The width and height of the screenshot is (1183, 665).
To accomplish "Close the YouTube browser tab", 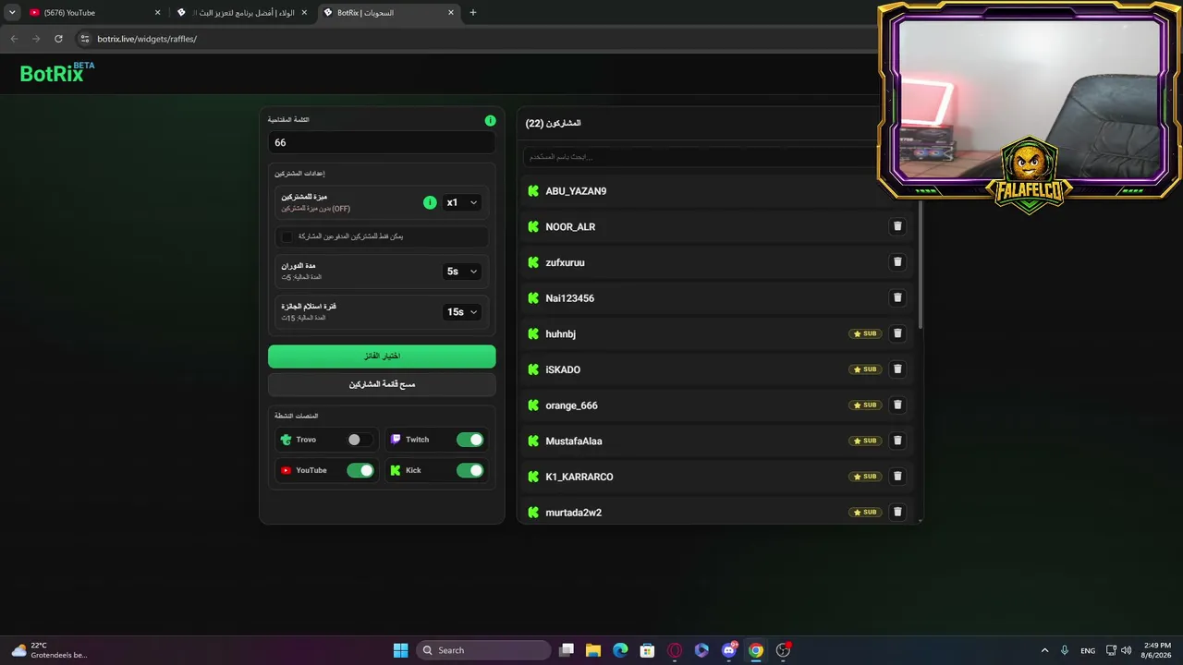I will (x=157, y=13).
